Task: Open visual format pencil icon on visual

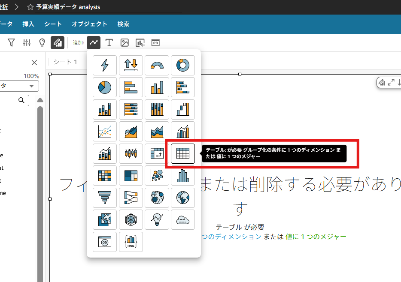Action: 382,82
